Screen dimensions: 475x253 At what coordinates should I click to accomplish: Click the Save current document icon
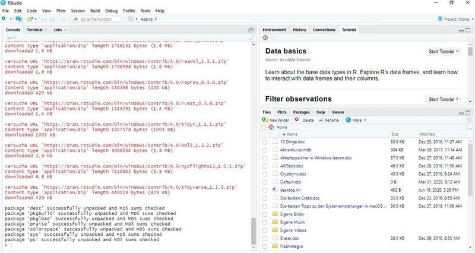pos(43,19)
